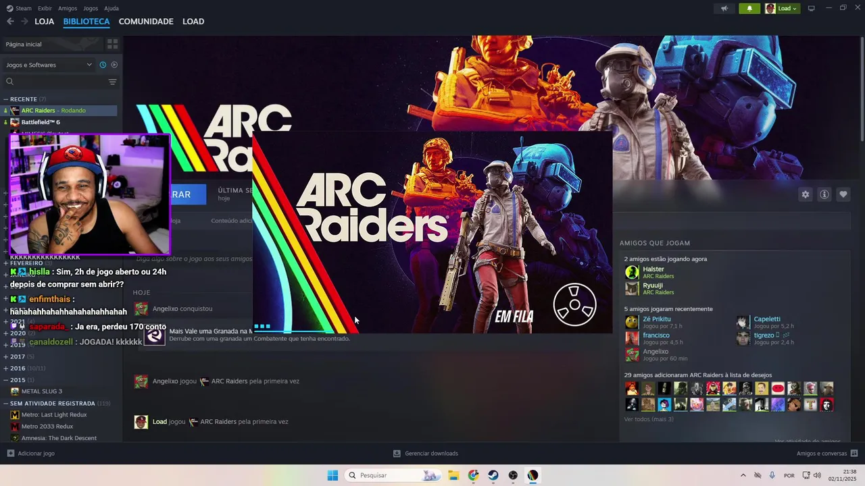Image resolution: width=865 pixels, height=486 pixels.
Task: Go forward with the right arrow
Action: 24,22
